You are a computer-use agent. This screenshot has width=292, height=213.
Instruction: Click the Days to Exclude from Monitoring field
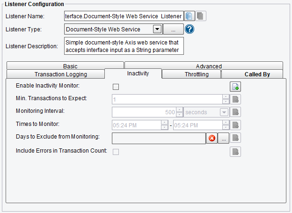(x=159, y=138)
